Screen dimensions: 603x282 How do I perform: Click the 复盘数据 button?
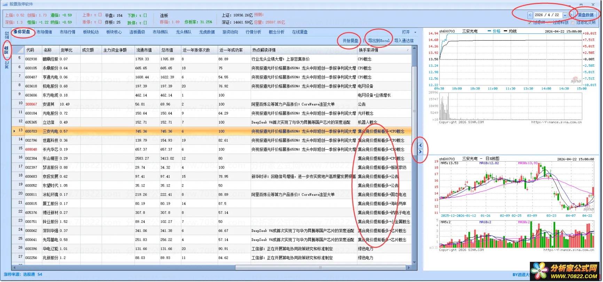(586, 15)
